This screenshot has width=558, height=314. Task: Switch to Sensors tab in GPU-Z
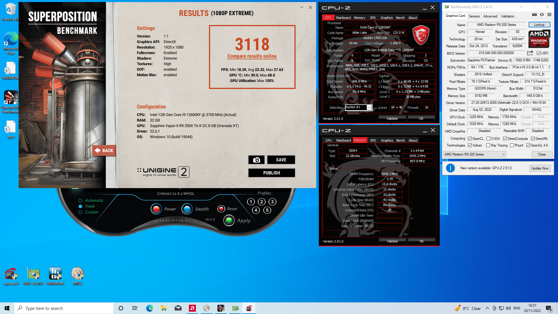pos(474,16)
